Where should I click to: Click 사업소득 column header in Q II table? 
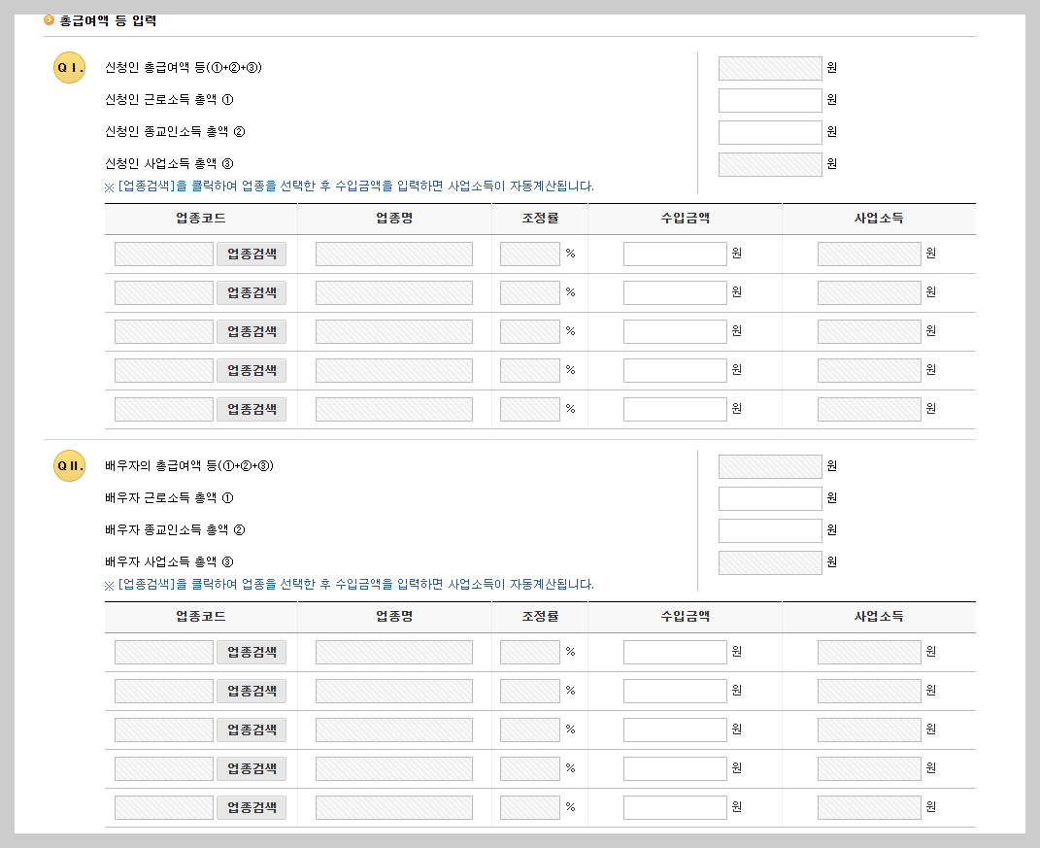[x=879, y=617]
